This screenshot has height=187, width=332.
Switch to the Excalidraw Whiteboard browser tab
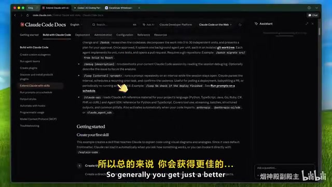click(x=119, y=8)
